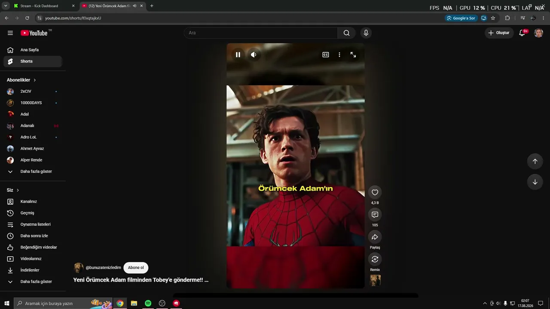
Task: Open the 10000DAYS subscription channel
Action: (x=33, y=103)
